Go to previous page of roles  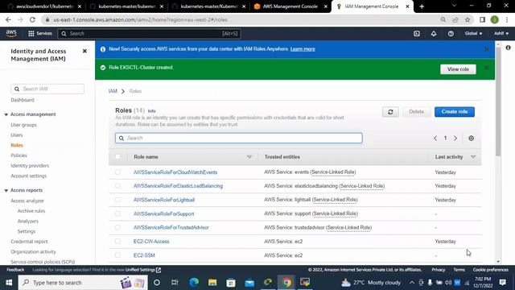(x=435, y=138)
